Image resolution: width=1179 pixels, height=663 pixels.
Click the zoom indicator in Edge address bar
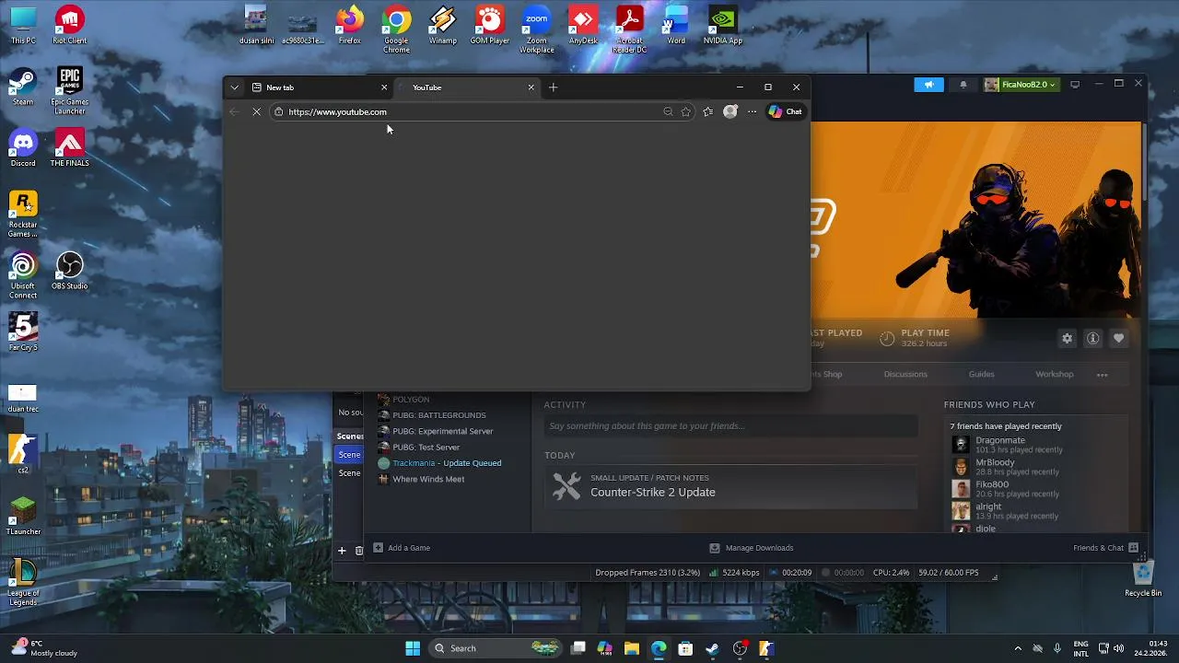668,111
